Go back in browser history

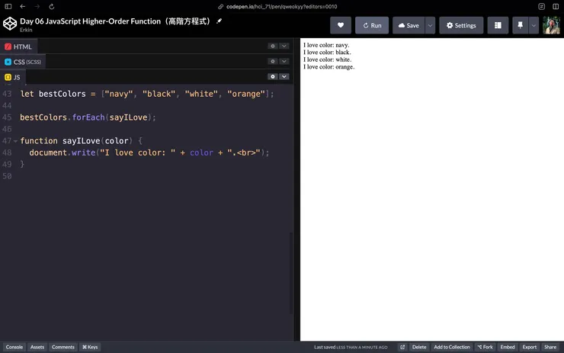point(23,6)
